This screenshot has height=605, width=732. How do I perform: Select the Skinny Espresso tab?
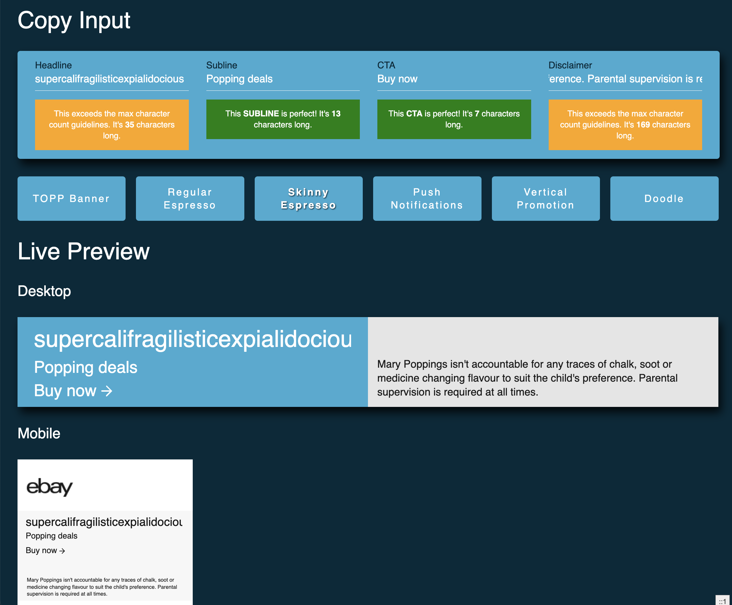point(309,198)
